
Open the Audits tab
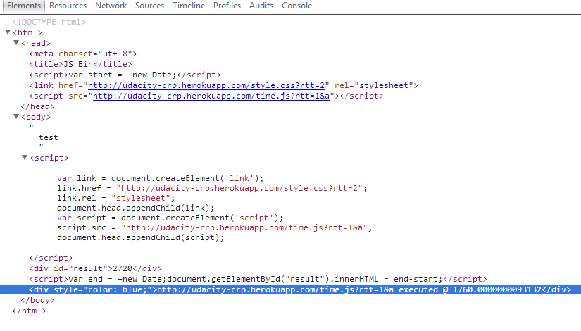(261, 6)
